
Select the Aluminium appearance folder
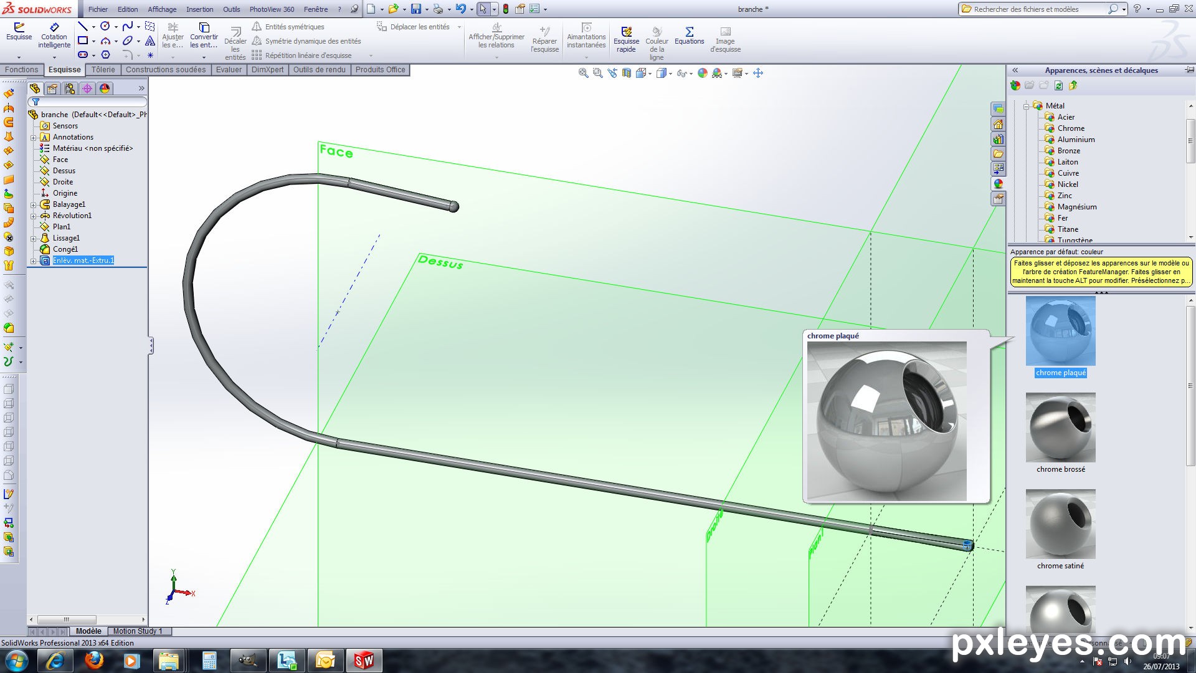[1070, 140]
